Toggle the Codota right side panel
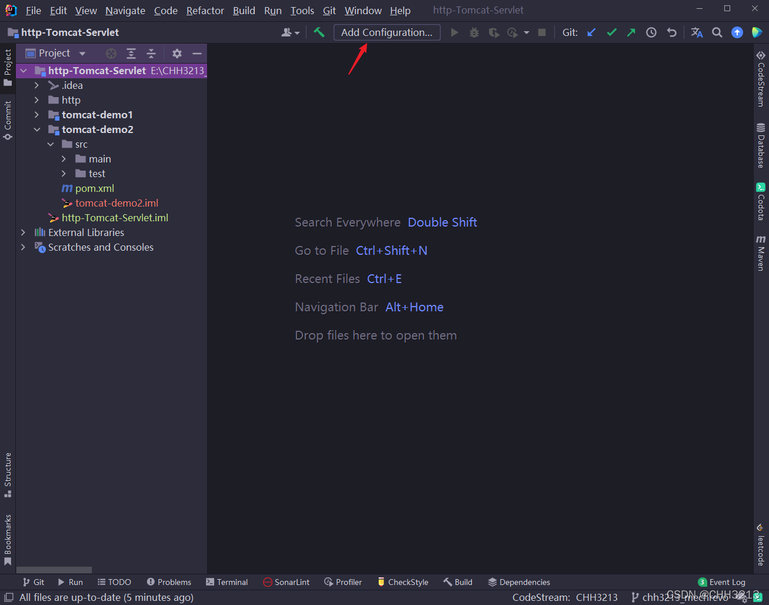 click(x=761, y=202)
